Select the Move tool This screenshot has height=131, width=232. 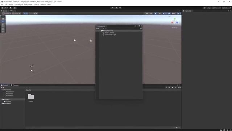click(x=3, y=21)
